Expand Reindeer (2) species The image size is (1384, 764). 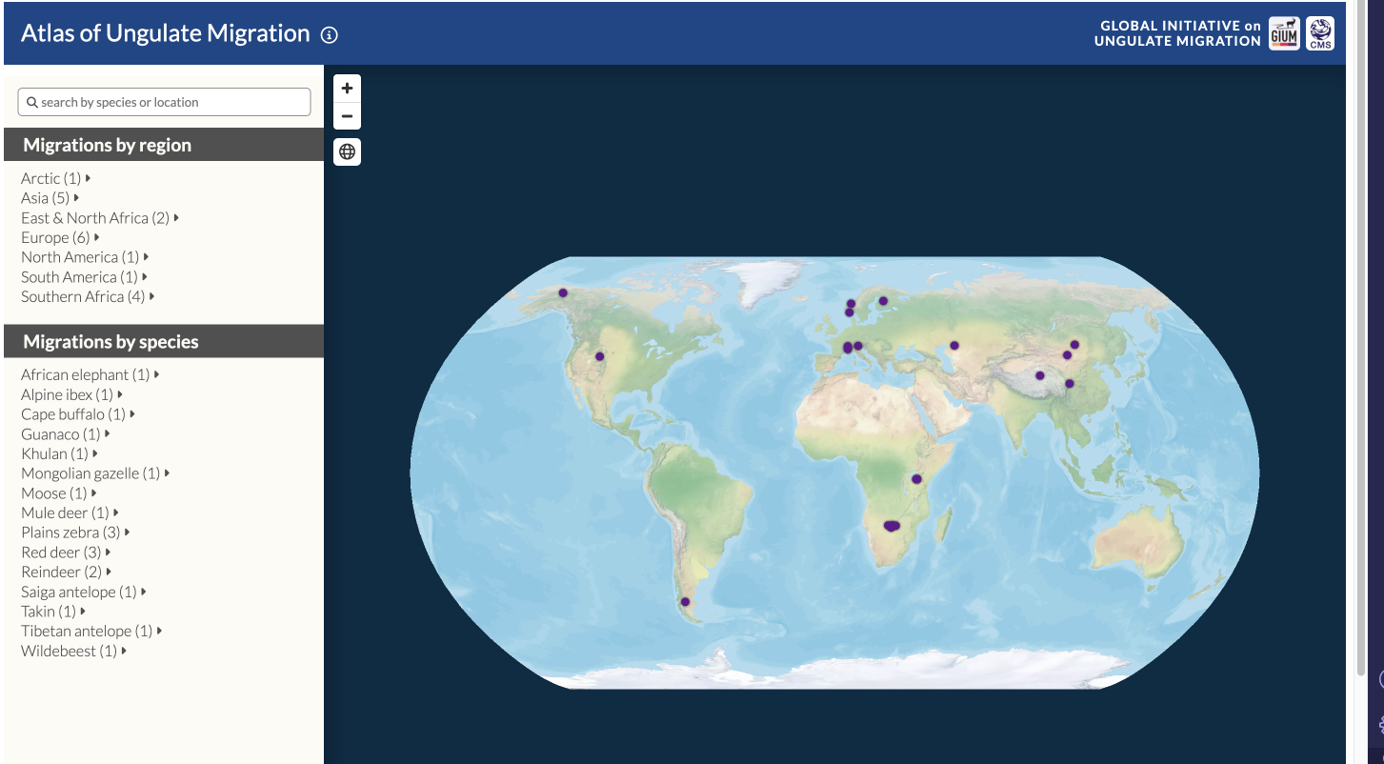[x=67, y=572]
